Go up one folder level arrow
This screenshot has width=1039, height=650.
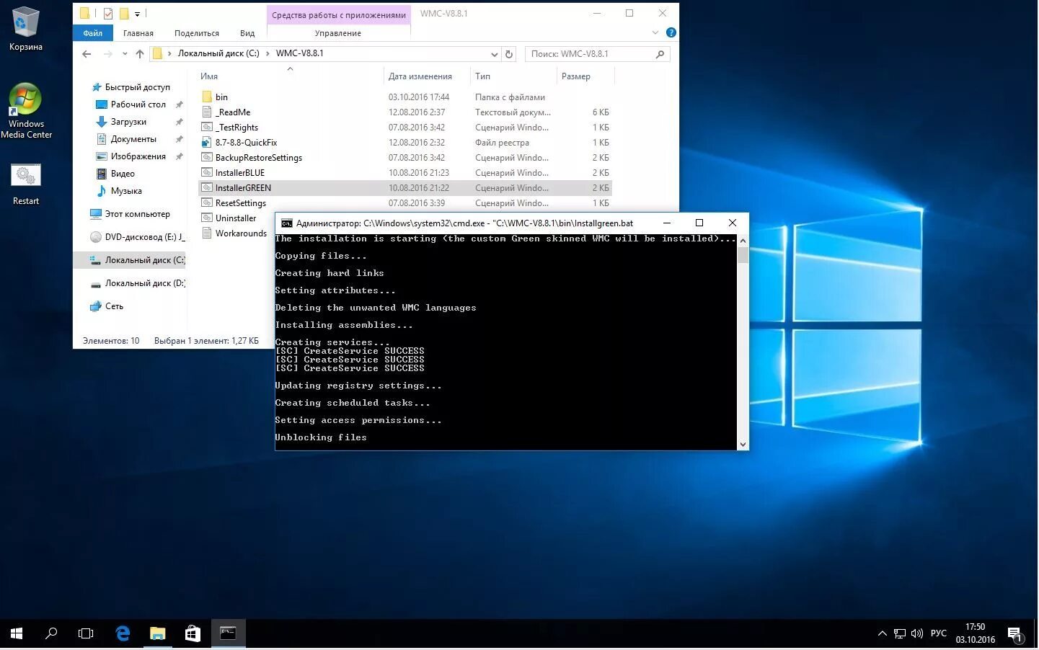tap(140, 54)
